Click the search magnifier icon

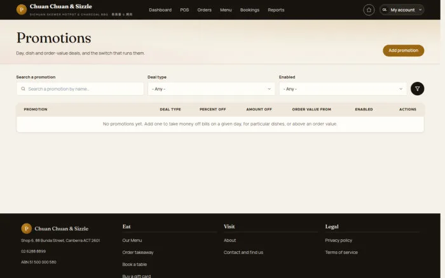tap(23, 89)
